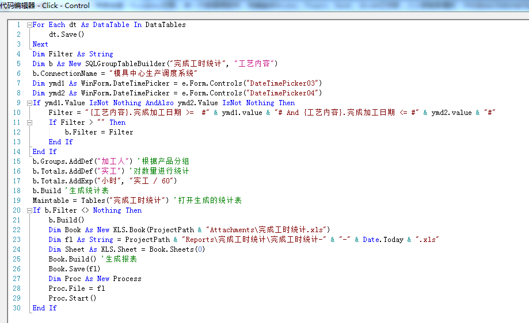Click 'Book.Build()' on line 25
The image size is (529, 323).
(73, 259)
